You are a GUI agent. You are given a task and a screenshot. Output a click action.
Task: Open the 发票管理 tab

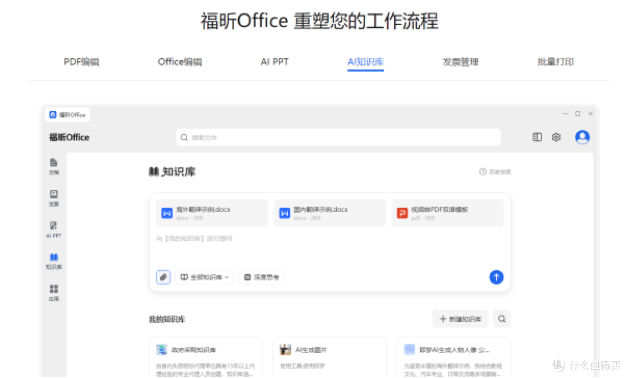[x=460, y=62]
